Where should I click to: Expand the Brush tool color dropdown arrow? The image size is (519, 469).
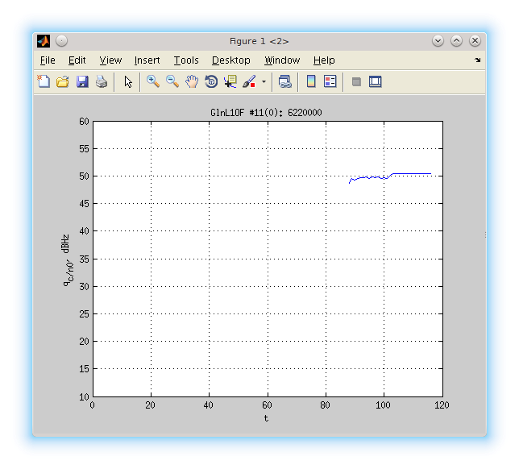point(264,81)
